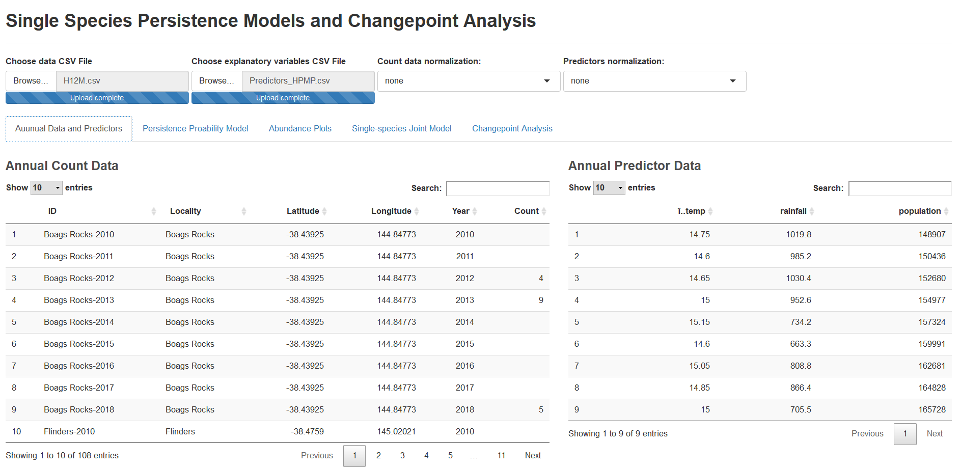Open Predictors normalization dropdown
961x469 pixels.
pyautogui.click(x=654, y=81)
